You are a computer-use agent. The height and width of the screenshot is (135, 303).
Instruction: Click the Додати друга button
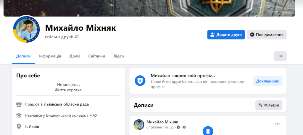click(226, 35)
